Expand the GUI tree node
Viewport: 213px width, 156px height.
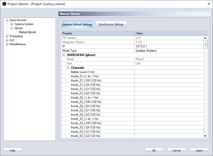[x=7, y=40]
